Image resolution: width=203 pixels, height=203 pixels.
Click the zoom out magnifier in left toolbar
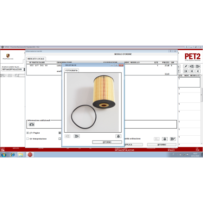[x=6, y=75]
